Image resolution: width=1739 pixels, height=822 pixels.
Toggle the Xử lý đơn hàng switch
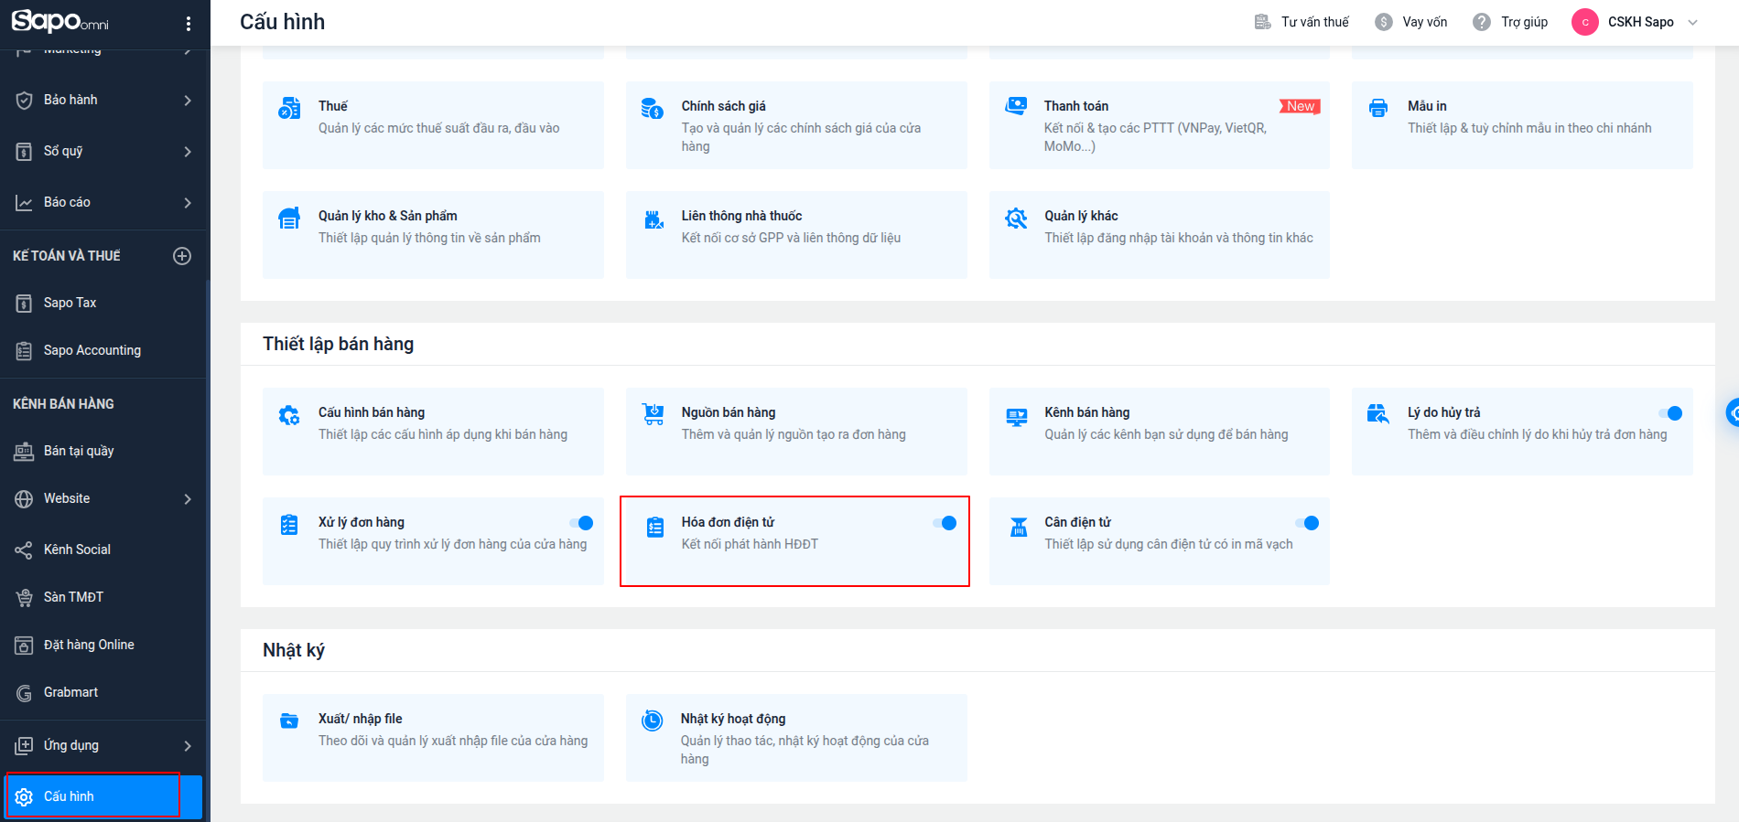[581, 523]
